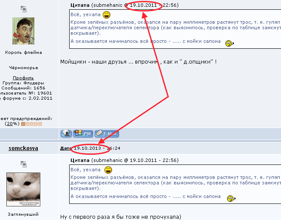Image resolution: width=281 pixels, height=220 pixels.
Task: Open the somckowa username link
Action: [x=23, y=148]
